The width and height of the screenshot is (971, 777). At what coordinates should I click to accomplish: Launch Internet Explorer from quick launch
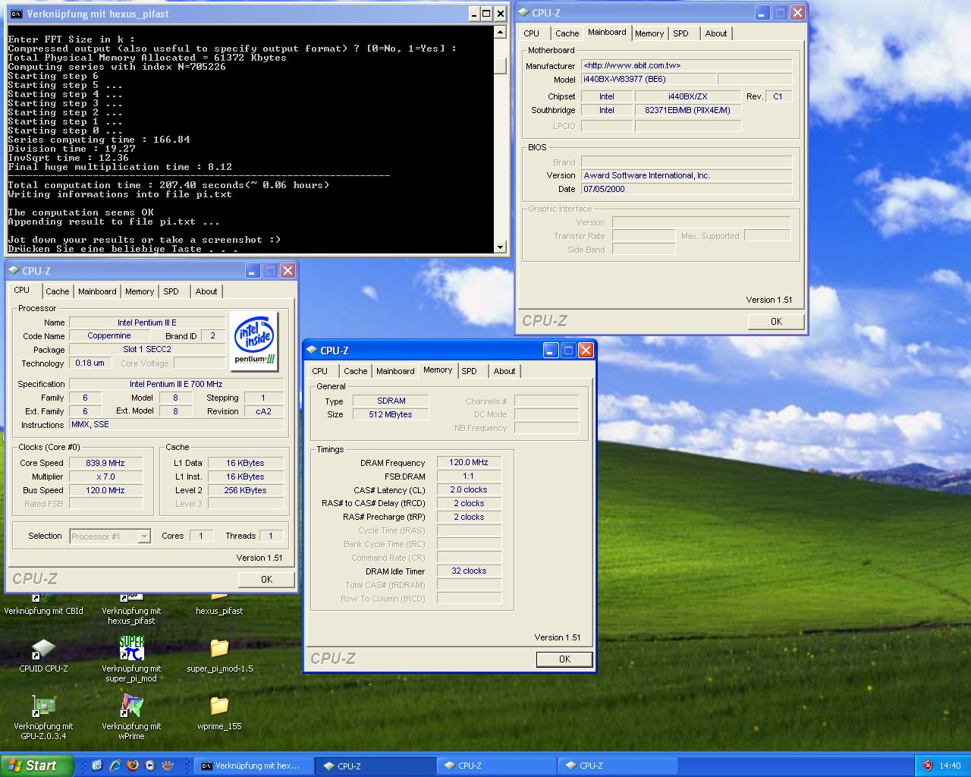115,766
